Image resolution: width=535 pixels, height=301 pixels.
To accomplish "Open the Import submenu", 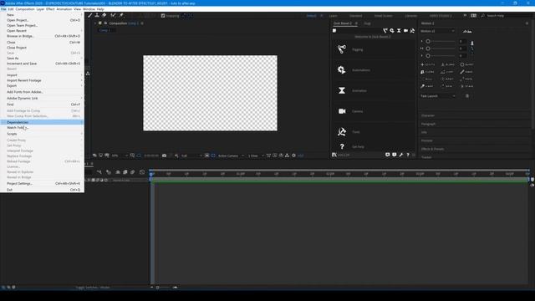I will pos(43,75).
